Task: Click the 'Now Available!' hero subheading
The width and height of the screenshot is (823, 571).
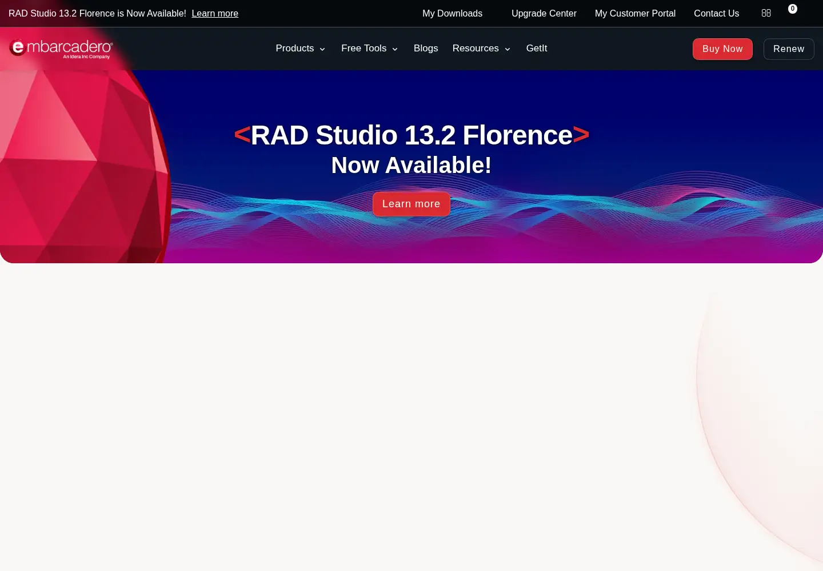Action: click(411, 166)
